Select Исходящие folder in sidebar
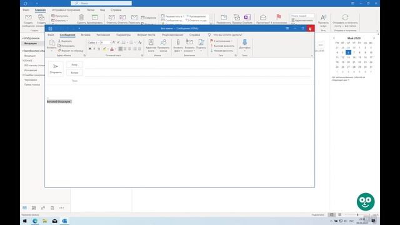This screenshot has height=225, width=400. 31,70
